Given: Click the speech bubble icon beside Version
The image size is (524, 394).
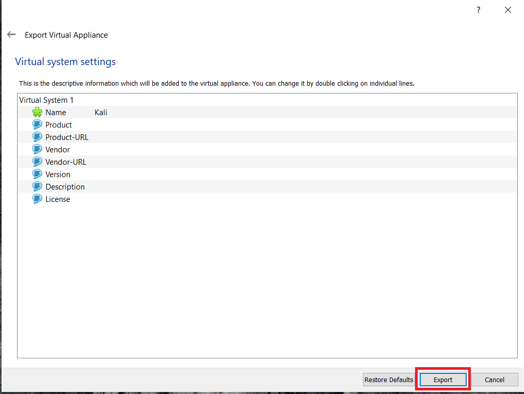Looking at the screenshot, I should tap(37, 174).
